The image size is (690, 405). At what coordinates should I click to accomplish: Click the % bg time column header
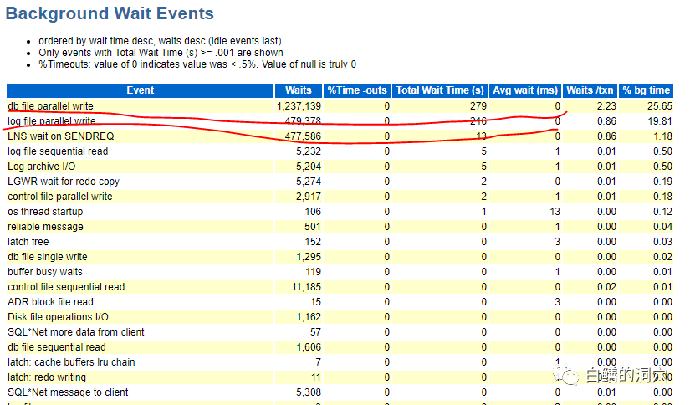pos(647,90)
